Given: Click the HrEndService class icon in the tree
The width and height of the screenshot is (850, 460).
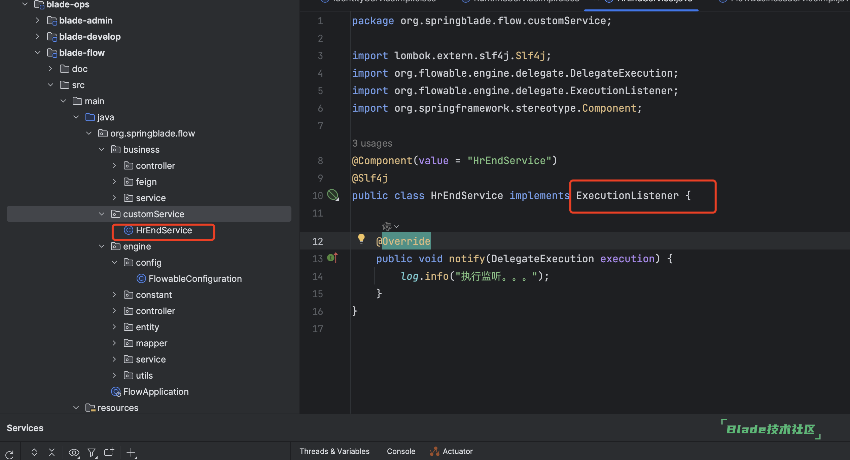Looking at the screenshot, I should 128,230.
